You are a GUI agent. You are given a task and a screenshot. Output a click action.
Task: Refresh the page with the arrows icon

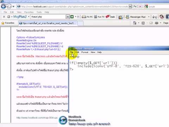pyautogui.click(x=135, y=6)
